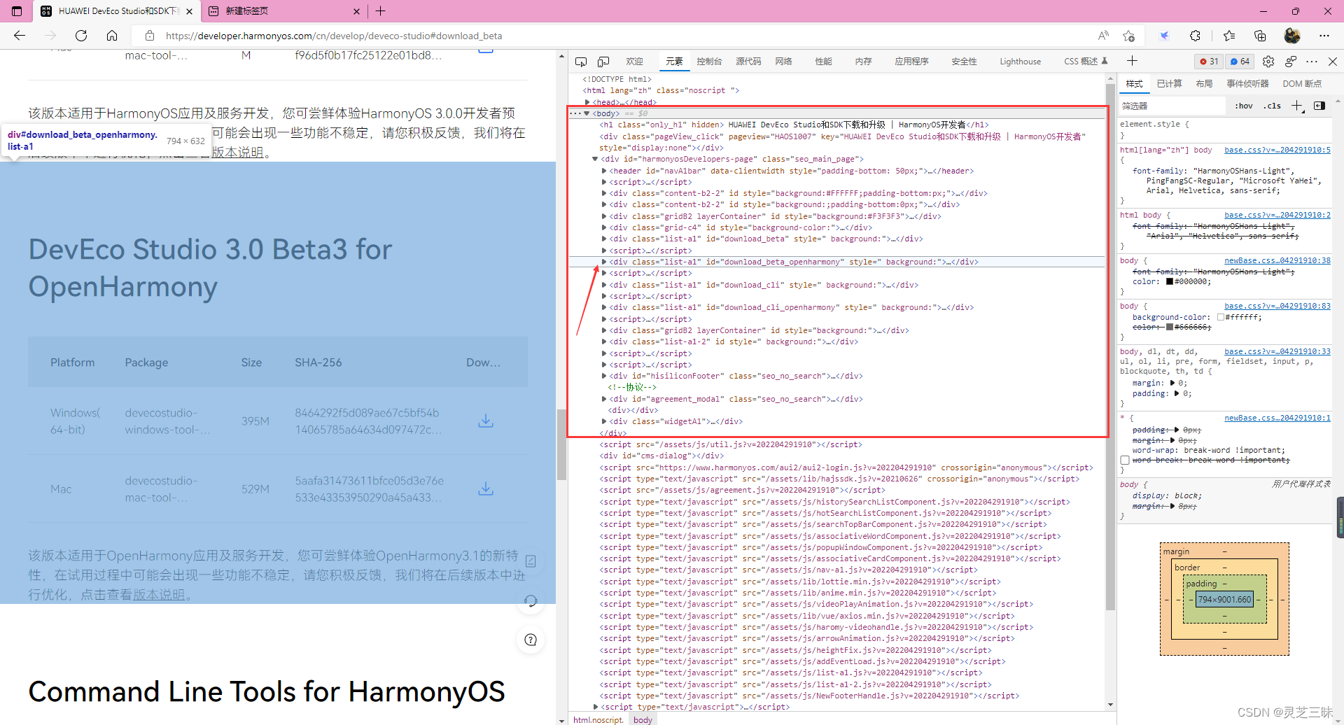The width and height of the screenshot is (1344, 725).
Task: Open base.css link for html body rule
Action: [x=1277, y=215]
